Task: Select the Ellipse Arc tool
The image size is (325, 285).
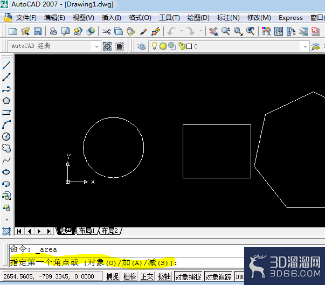Action: click(x=6, y=184)
